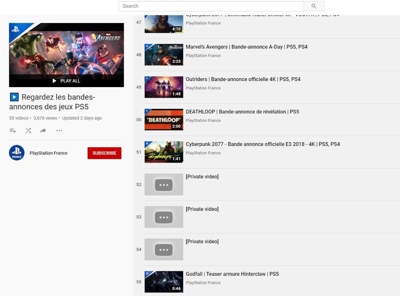
Task: Click the red SUBSCRIBE button
Action: point(104,153)
